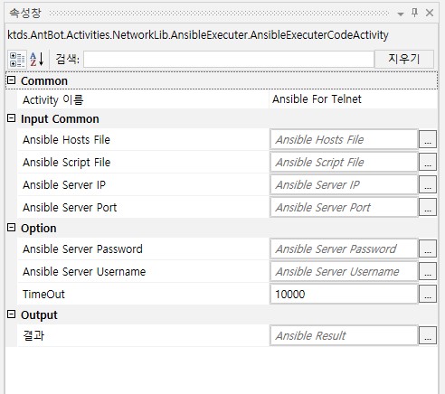
Task: Click the TimeOut field showing 10000
Action: click(x=344, y=294)
